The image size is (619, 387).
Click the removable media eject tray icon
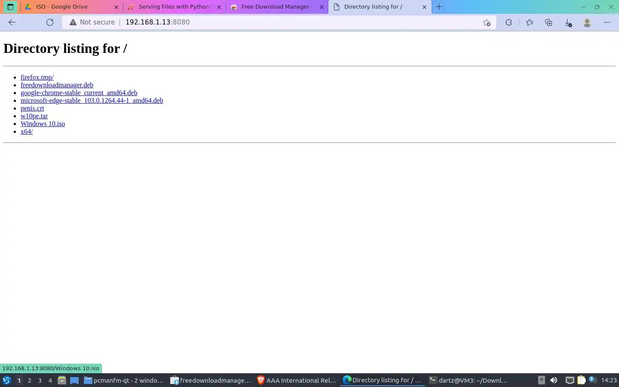click(x=542, y=380)
